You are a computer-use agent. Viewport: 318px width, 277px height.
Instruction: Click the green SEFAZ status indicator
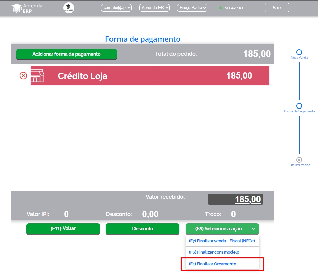tap(221, 8)
